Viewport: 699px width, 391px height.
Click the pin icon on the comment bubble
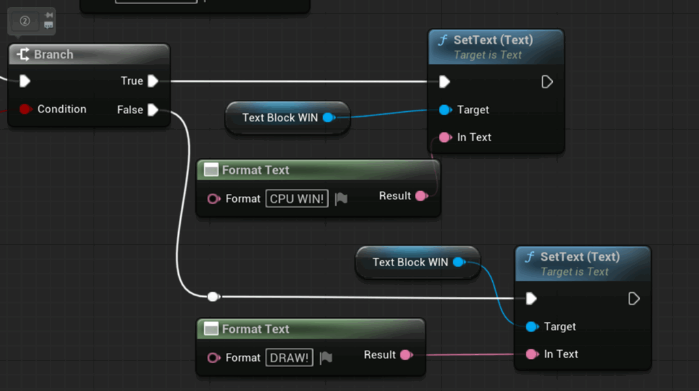[48, 15]
